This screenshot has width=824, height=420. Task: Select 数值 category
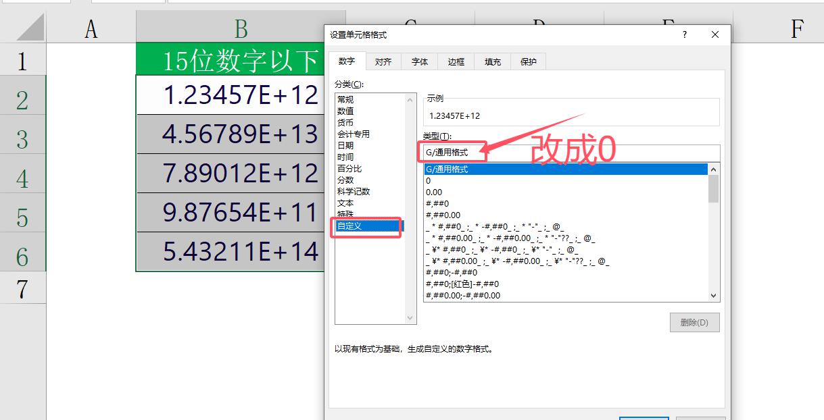click(370, 111)
